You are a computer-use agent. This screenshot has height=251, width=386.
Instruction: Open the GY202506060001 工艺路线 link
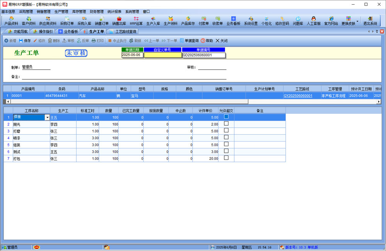click(x=298, y=96)
